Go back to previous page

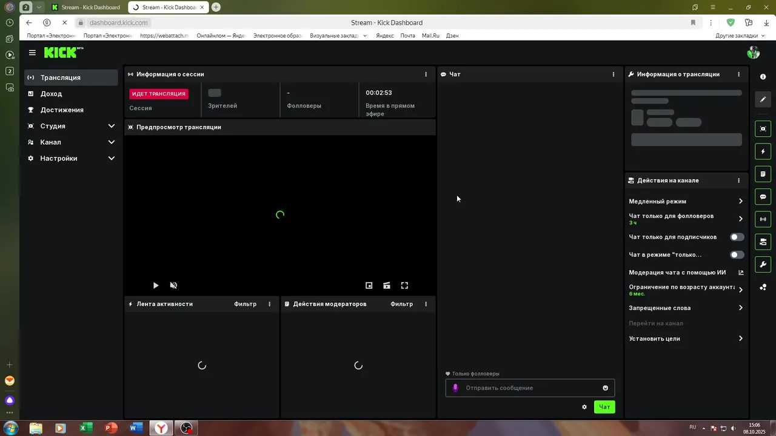[29, 22]
